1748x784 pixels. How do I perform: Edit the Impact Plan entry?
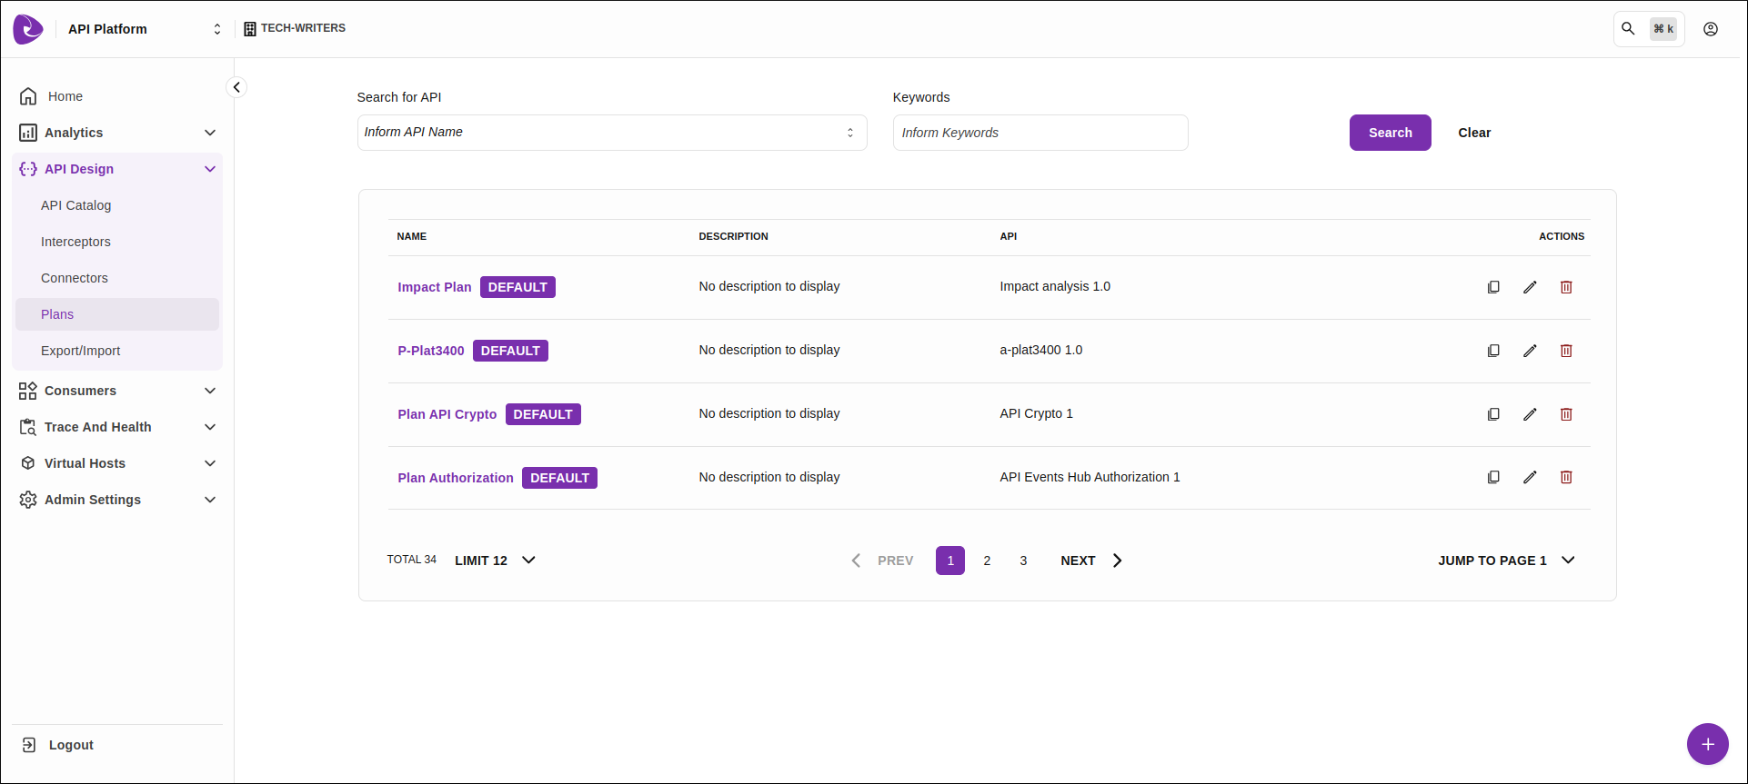tap(1530, 287)
